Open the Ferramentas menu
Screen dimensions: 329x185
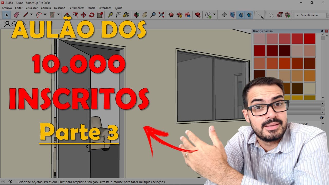click(x=76, y=8)
